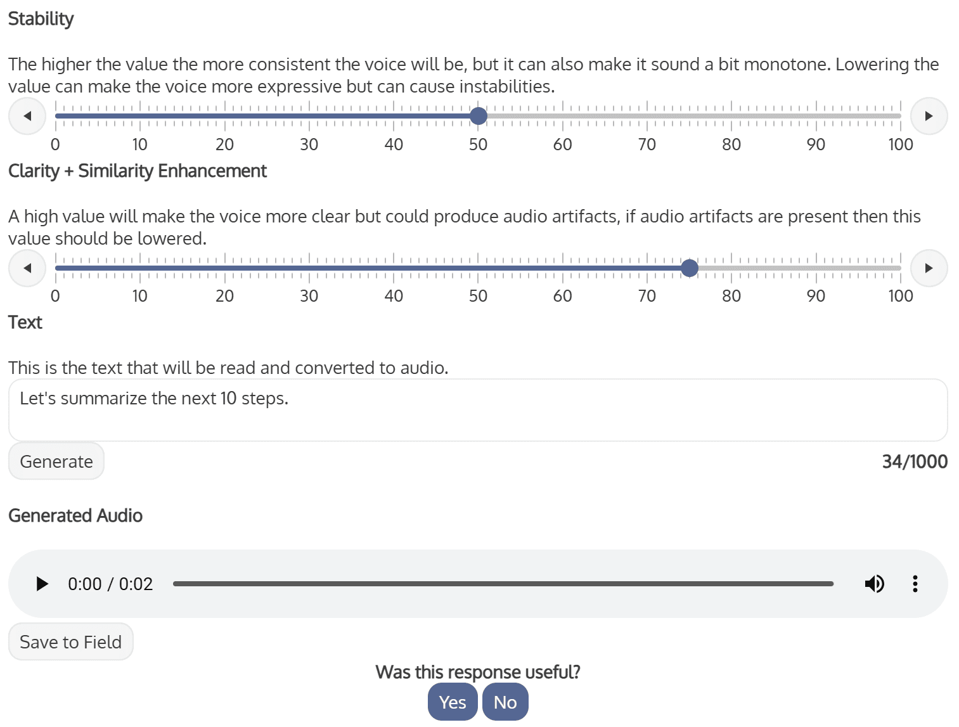The height and width of the screenshot is (727, 959).
Task: Click the Clarity slider handle at 75
Action: click(690, 268)
